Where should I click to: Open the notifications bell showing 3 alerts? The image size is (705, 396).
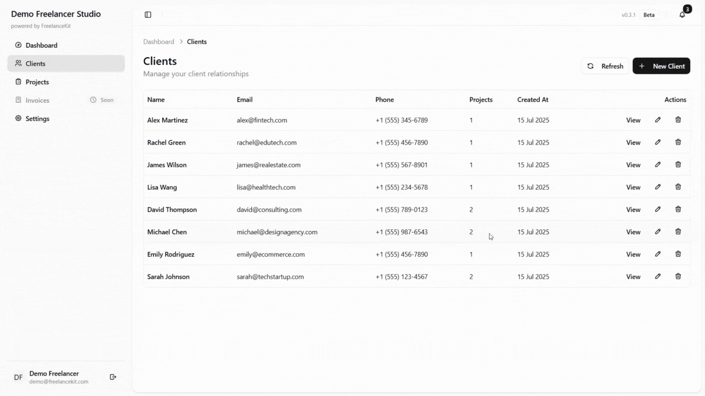point(682,14)
